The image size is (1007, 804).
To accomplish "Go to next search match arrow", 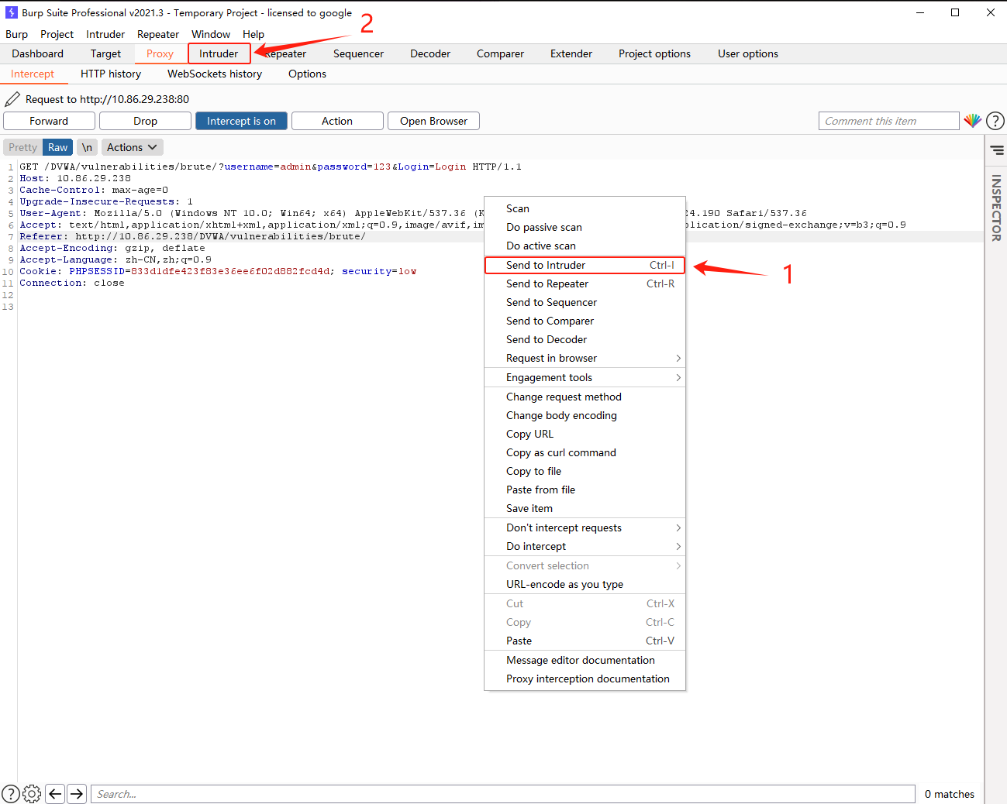I will point(76,794).
